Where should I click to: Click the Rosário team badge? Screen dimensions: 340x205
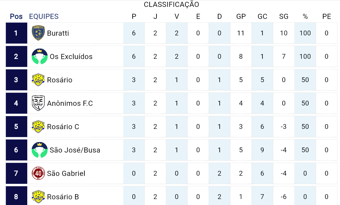pyautogui.click(x=38, y=80)
